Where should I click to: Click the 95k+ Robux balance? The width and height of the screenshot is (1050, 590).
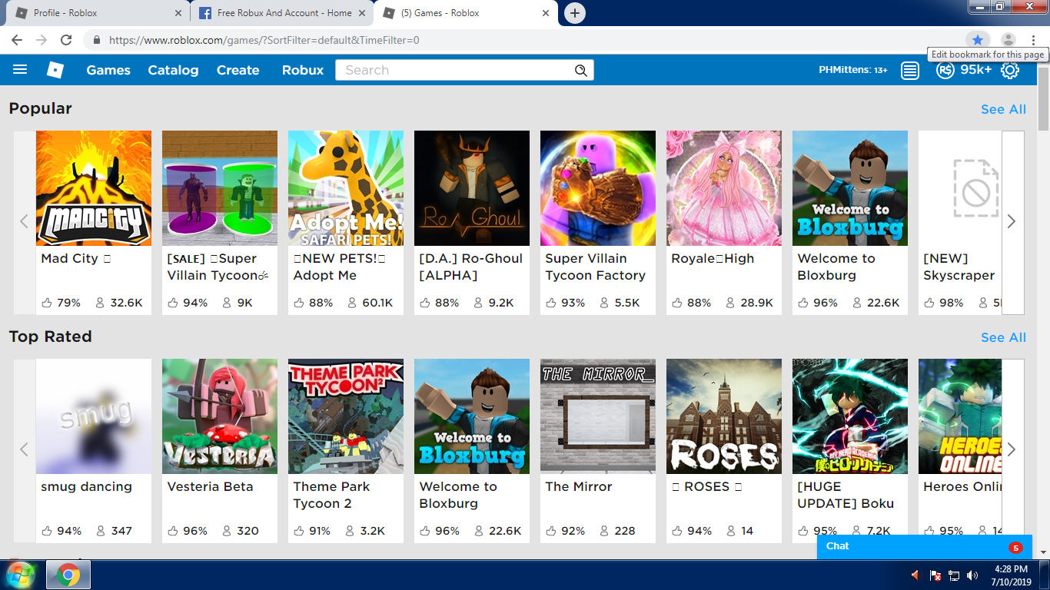coord(975,70)
